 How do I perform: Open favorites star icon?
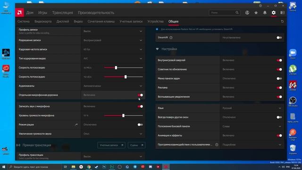(x=256, y=13)
